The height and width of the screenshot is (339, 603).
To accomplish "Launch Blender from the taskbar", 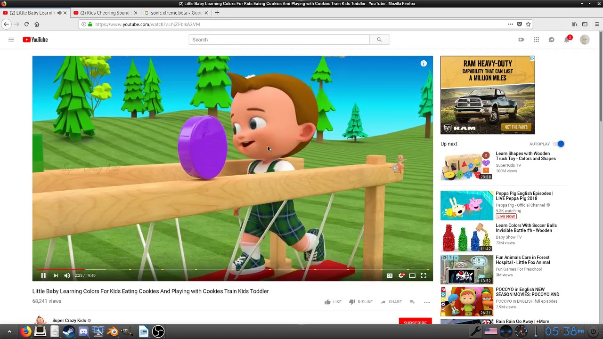I will point(113,331).
